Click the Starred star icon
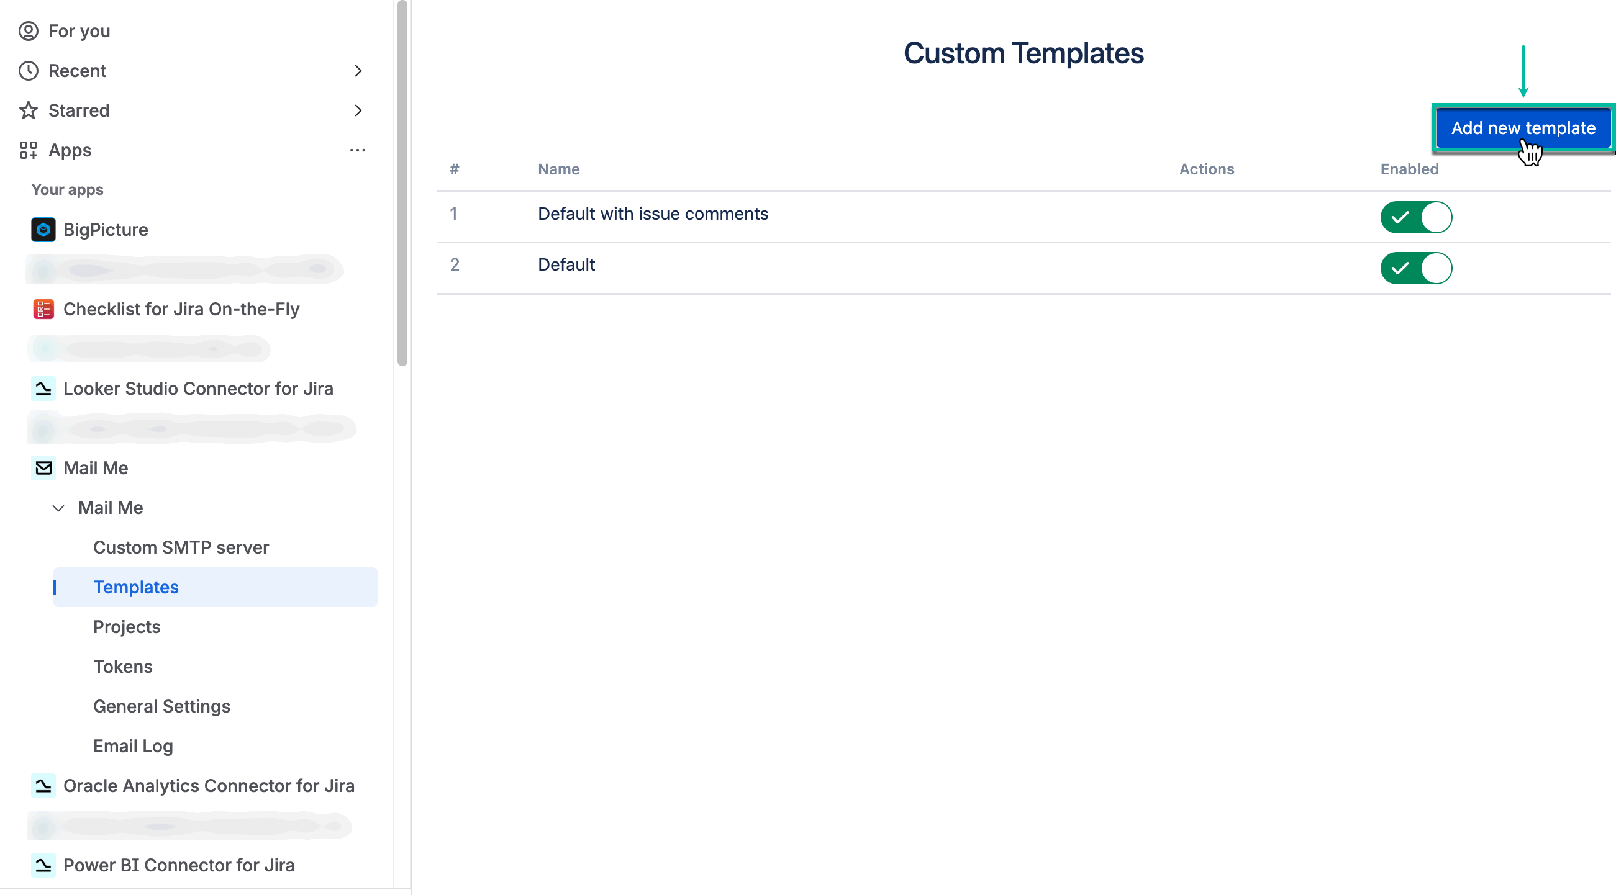Viewport: 1616px width, 895px height. coord(28,110)
